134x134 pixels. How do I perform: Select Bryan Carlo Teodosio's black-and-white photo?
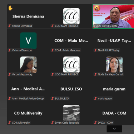click(x=71, y=113)
